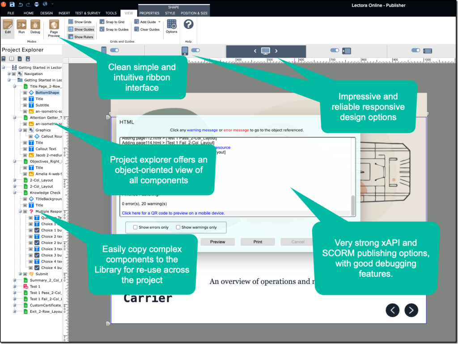Open Debug mode from the ribbon

(x=35, y=26)
